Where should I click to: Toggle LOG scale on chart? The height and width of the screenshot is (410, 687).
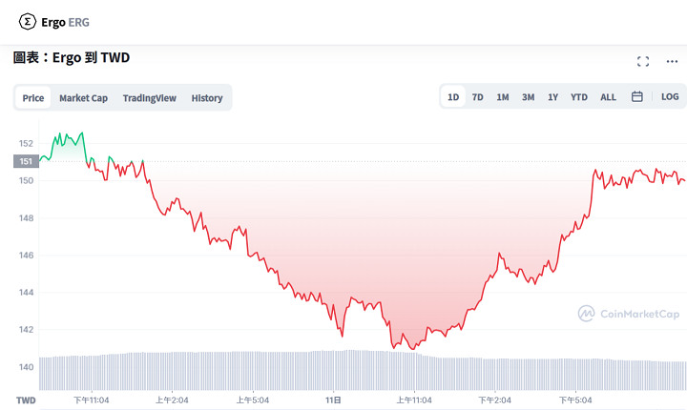[670, 97]
